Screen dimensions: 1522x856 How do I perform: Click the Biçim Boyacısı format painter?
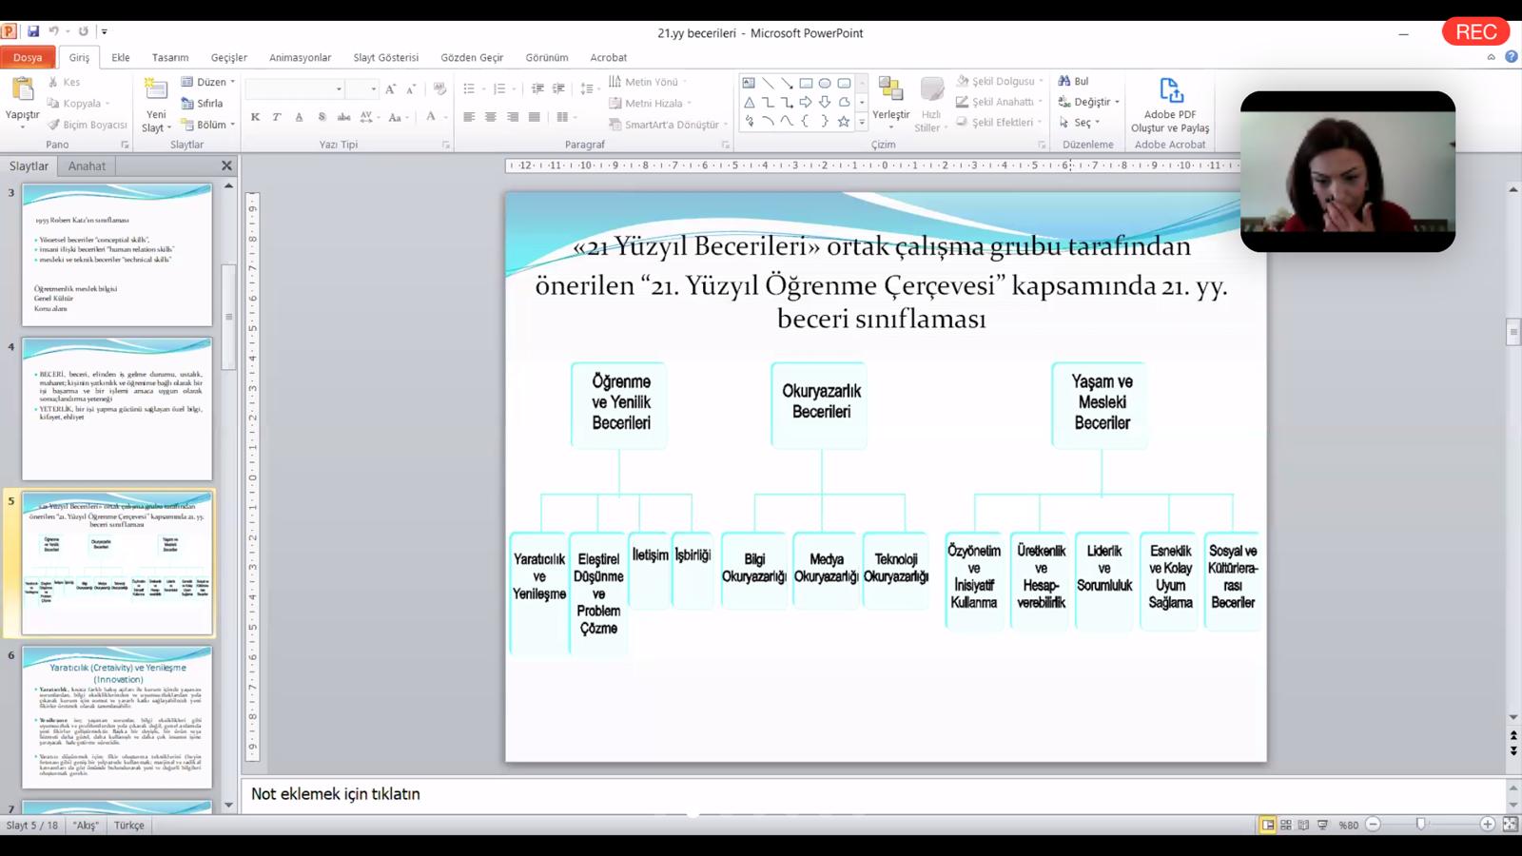(x=87, y=125)
